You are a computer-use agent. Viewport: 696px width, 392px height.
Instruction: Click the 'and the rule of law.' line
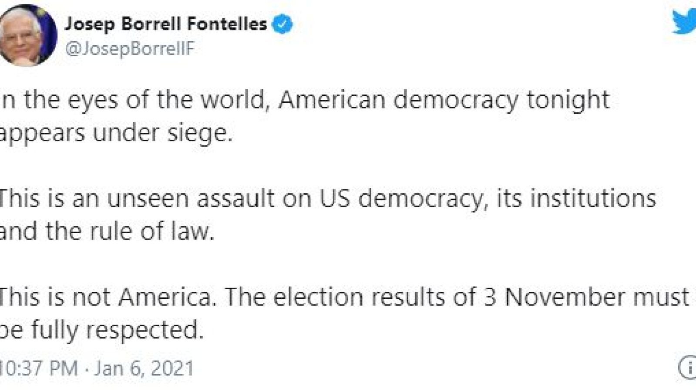click(x=107, y=231)
